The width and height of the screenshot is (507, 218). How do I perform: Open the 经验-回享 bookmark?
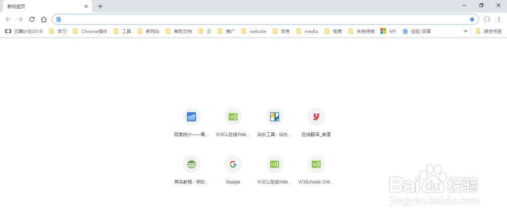pyautogui.click(x=417, y=31)
